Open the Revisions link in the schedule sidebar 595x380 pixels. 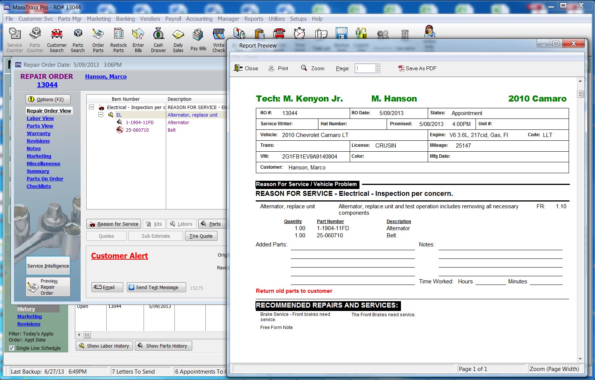coord(29,324)
